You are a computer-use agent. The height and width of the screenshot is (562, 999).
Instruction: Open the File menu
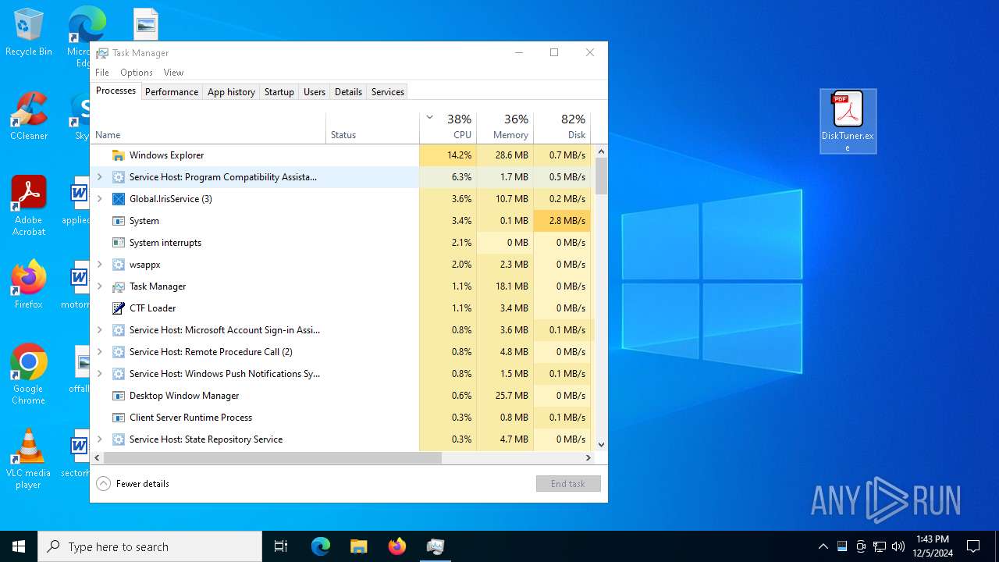coord(102,73)
